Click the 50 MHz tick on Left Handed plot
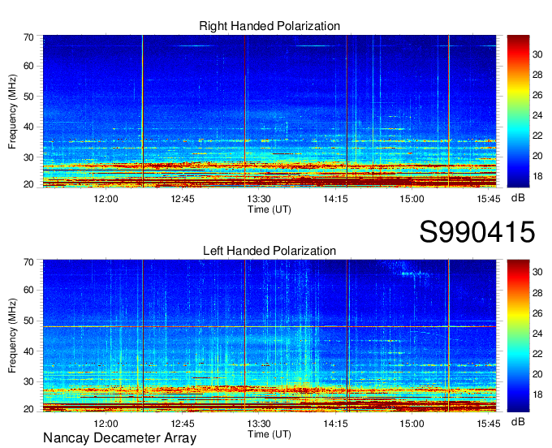The image size is (552, 448). pos(28,321)
